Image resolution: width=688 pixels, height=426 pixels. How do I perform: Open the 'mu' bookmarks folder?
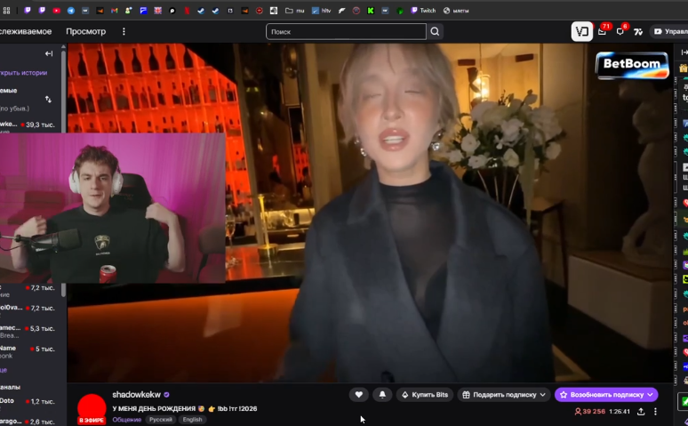(x=295, y=11)
